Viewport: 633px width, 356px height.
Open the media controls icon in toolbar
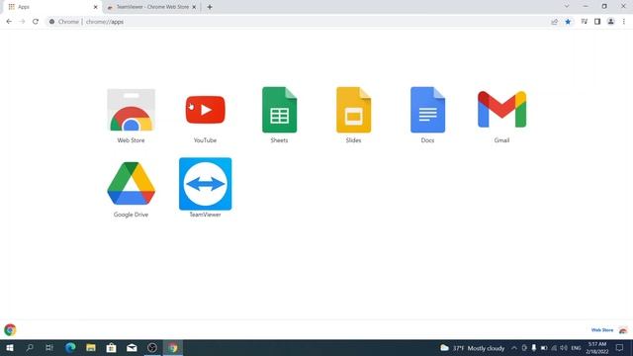click(585, 22)
